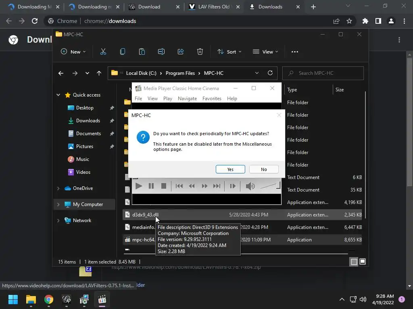Image resolution: width=413 pixels, height=309 pixels.
Task: Skip to next track in MPC-HC
Action: (217, 186)
